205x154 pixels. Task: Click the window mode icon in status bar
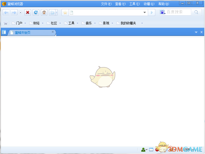point(151,150)
